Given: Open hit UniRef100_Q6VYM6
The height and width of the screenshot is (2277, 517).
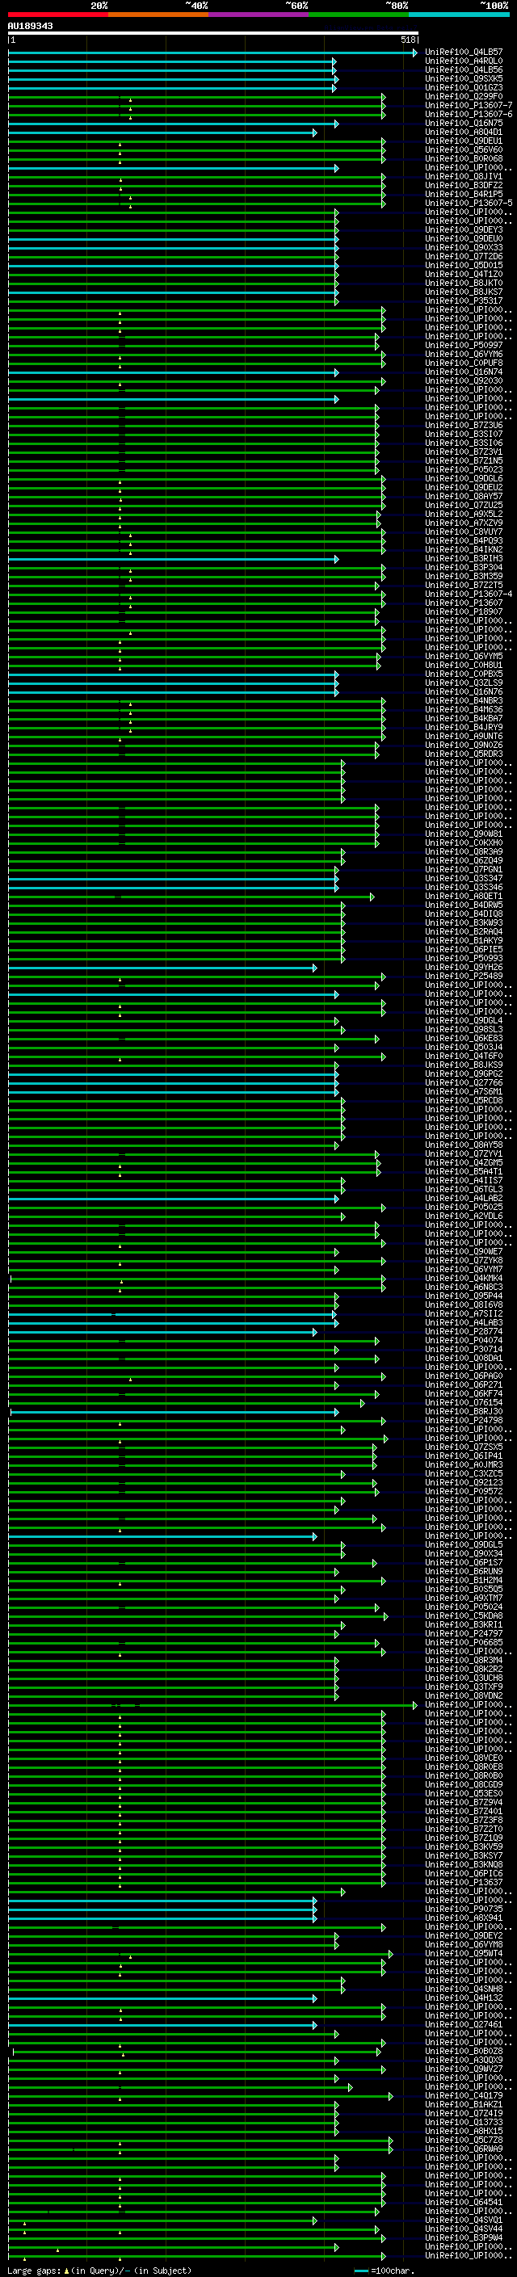Looking at the screenshot, I should pos(464,354).
